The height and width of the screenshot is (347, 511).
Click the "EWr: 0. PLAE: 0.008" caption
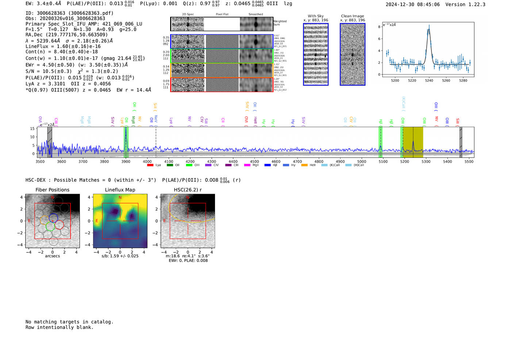188,261
